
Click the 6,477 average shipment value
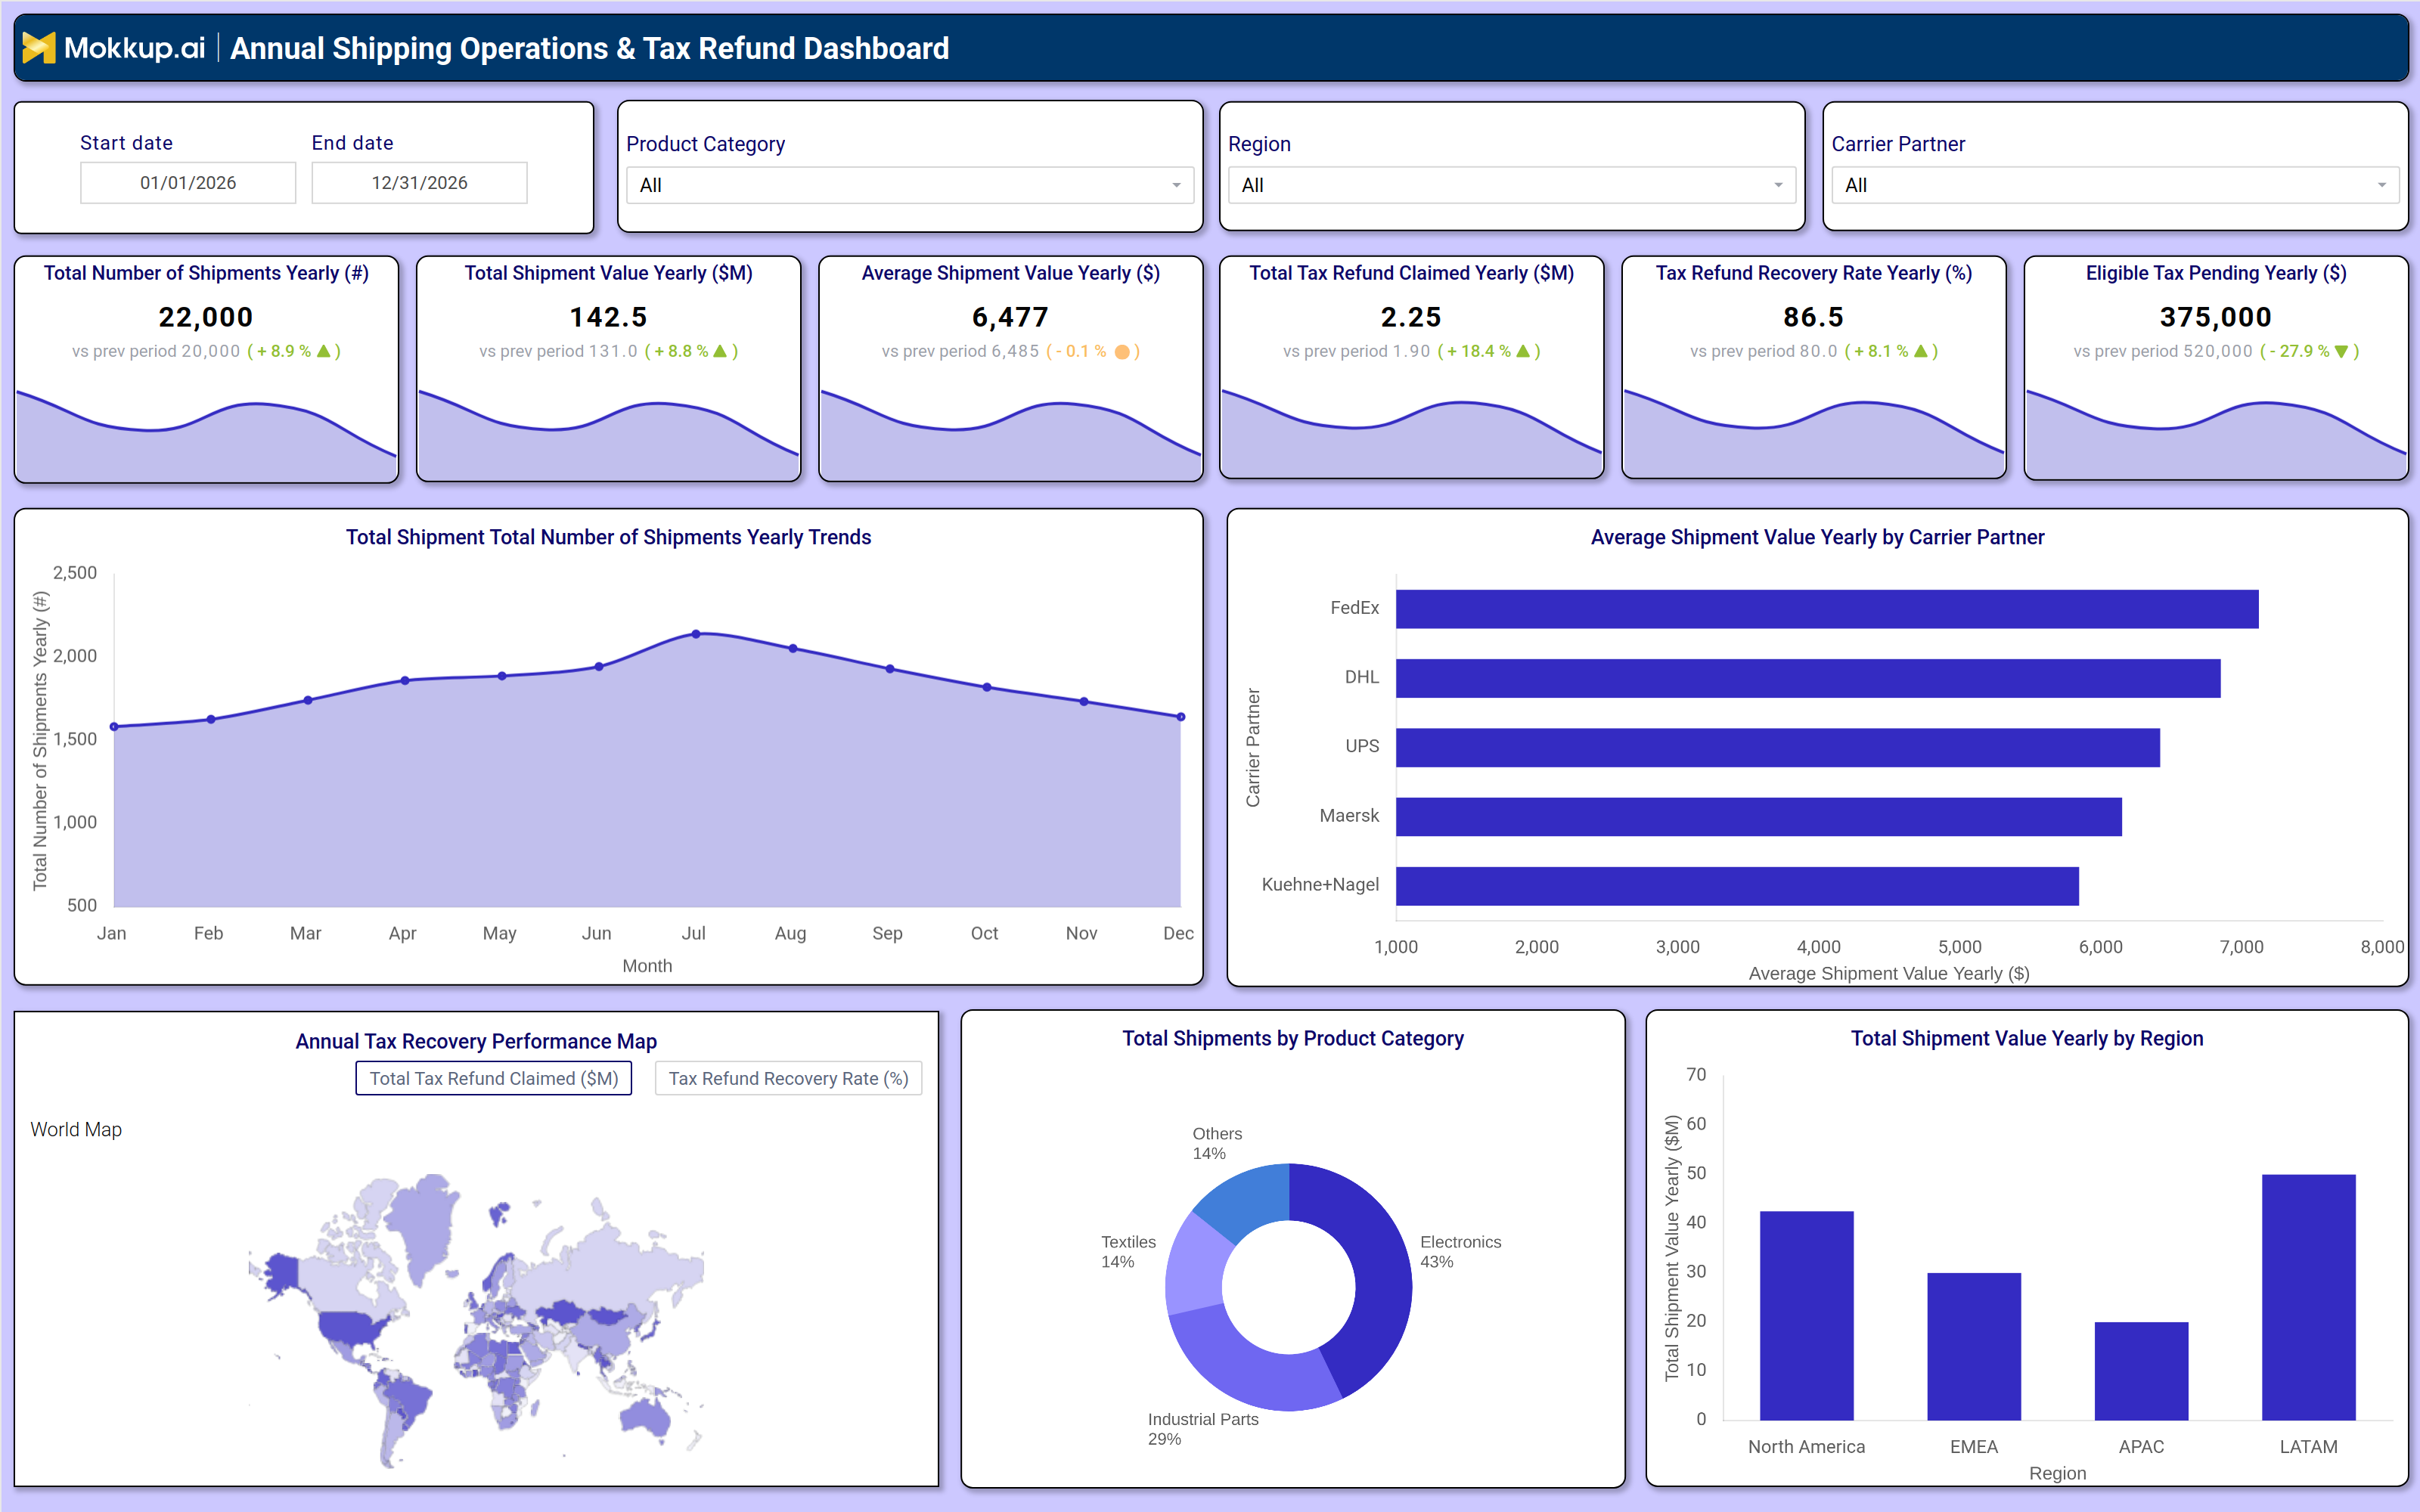(x=1010, y=317)
